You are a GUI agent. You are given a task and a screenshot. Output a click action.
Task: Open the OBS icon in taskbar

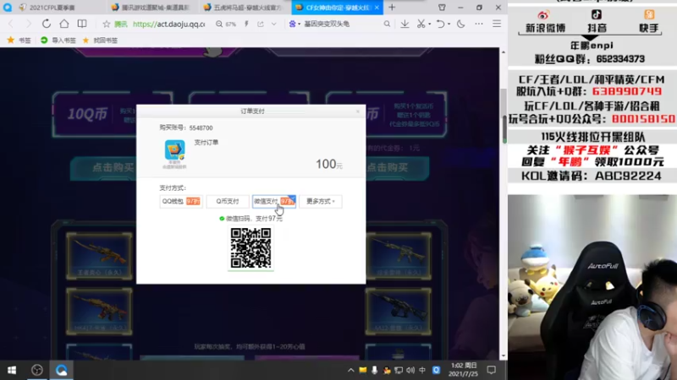[x=36, y=370]
